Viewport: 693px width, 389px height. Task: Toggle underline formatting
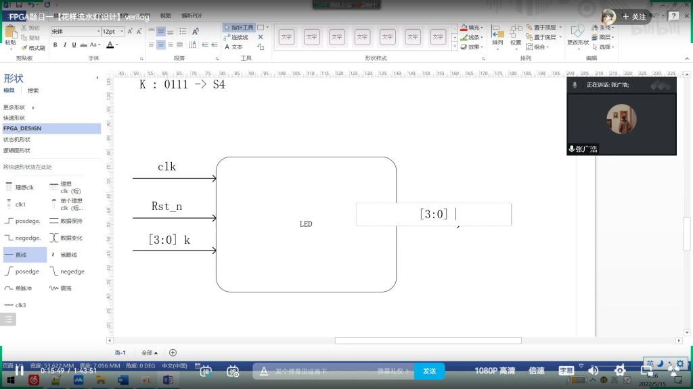coord(73,45)
